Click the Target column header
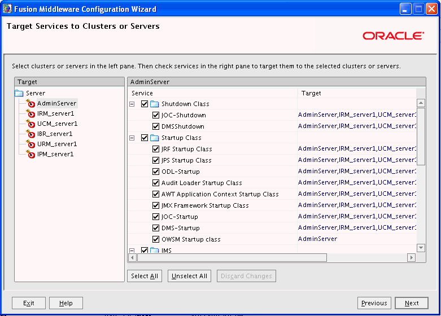Image resolution: width=441 pixels, height=316 pixels. tap(357, 93)
